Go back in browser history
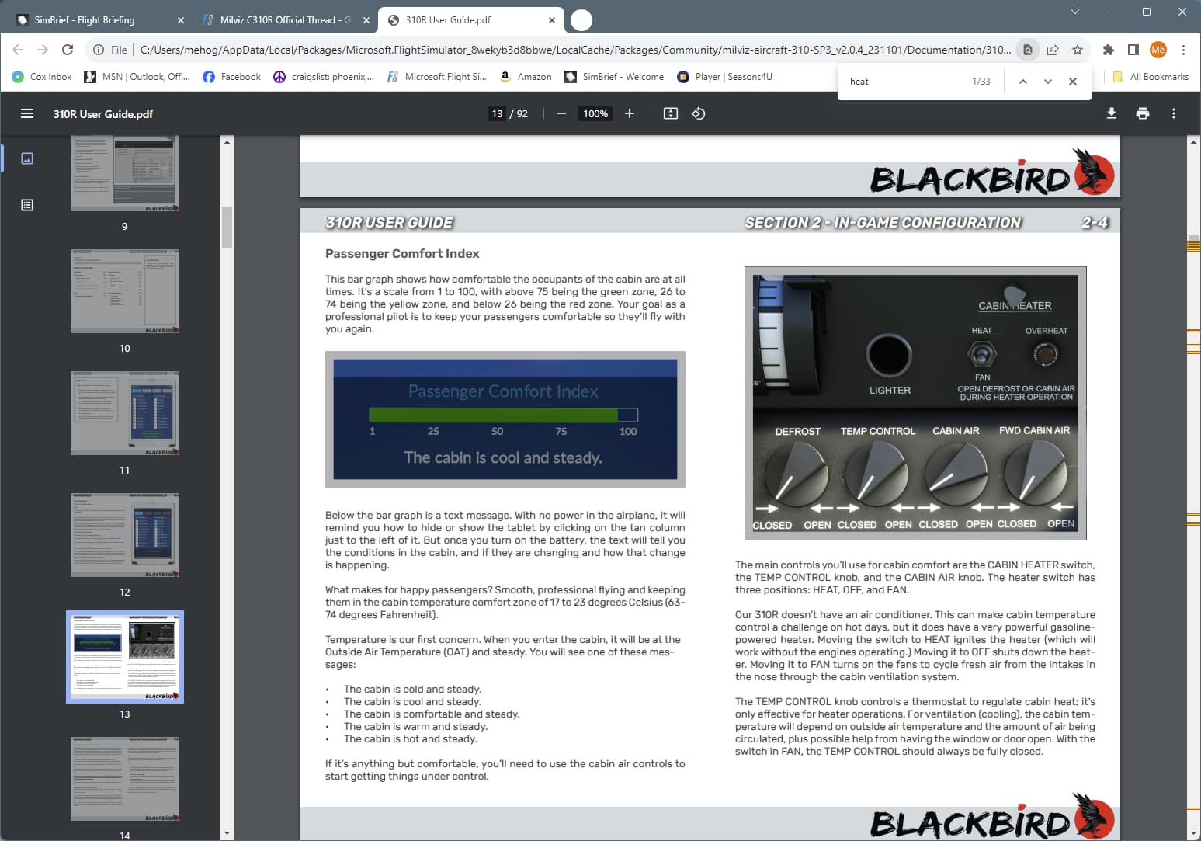This screenshot has height=841, width=1201. coord(18,50)
